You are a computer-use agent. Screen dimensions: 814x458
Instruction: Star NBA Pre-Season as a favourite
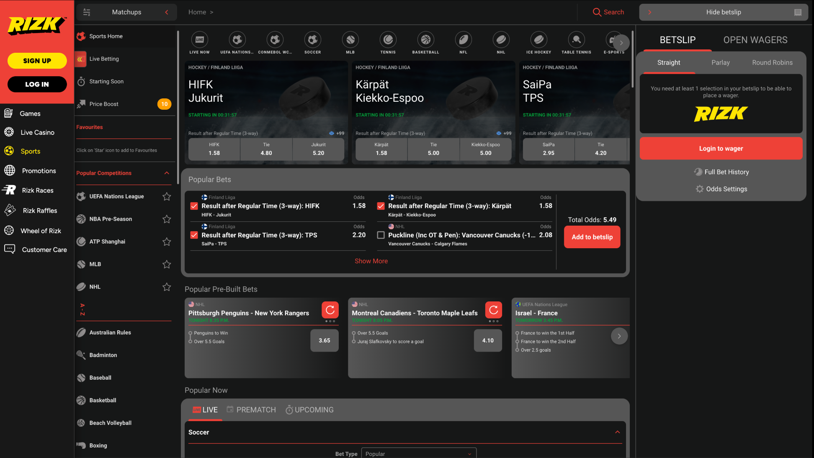click(167, 219)
